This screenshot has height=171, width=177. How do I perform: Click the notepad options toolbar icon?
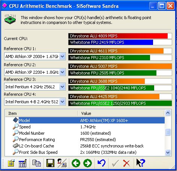pos(11,163)
